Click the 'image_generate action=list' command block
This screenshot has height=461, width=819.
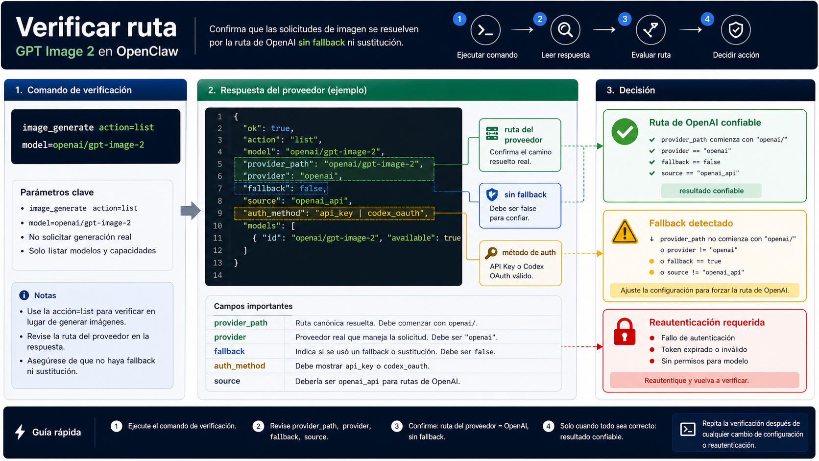pos(96,136)
